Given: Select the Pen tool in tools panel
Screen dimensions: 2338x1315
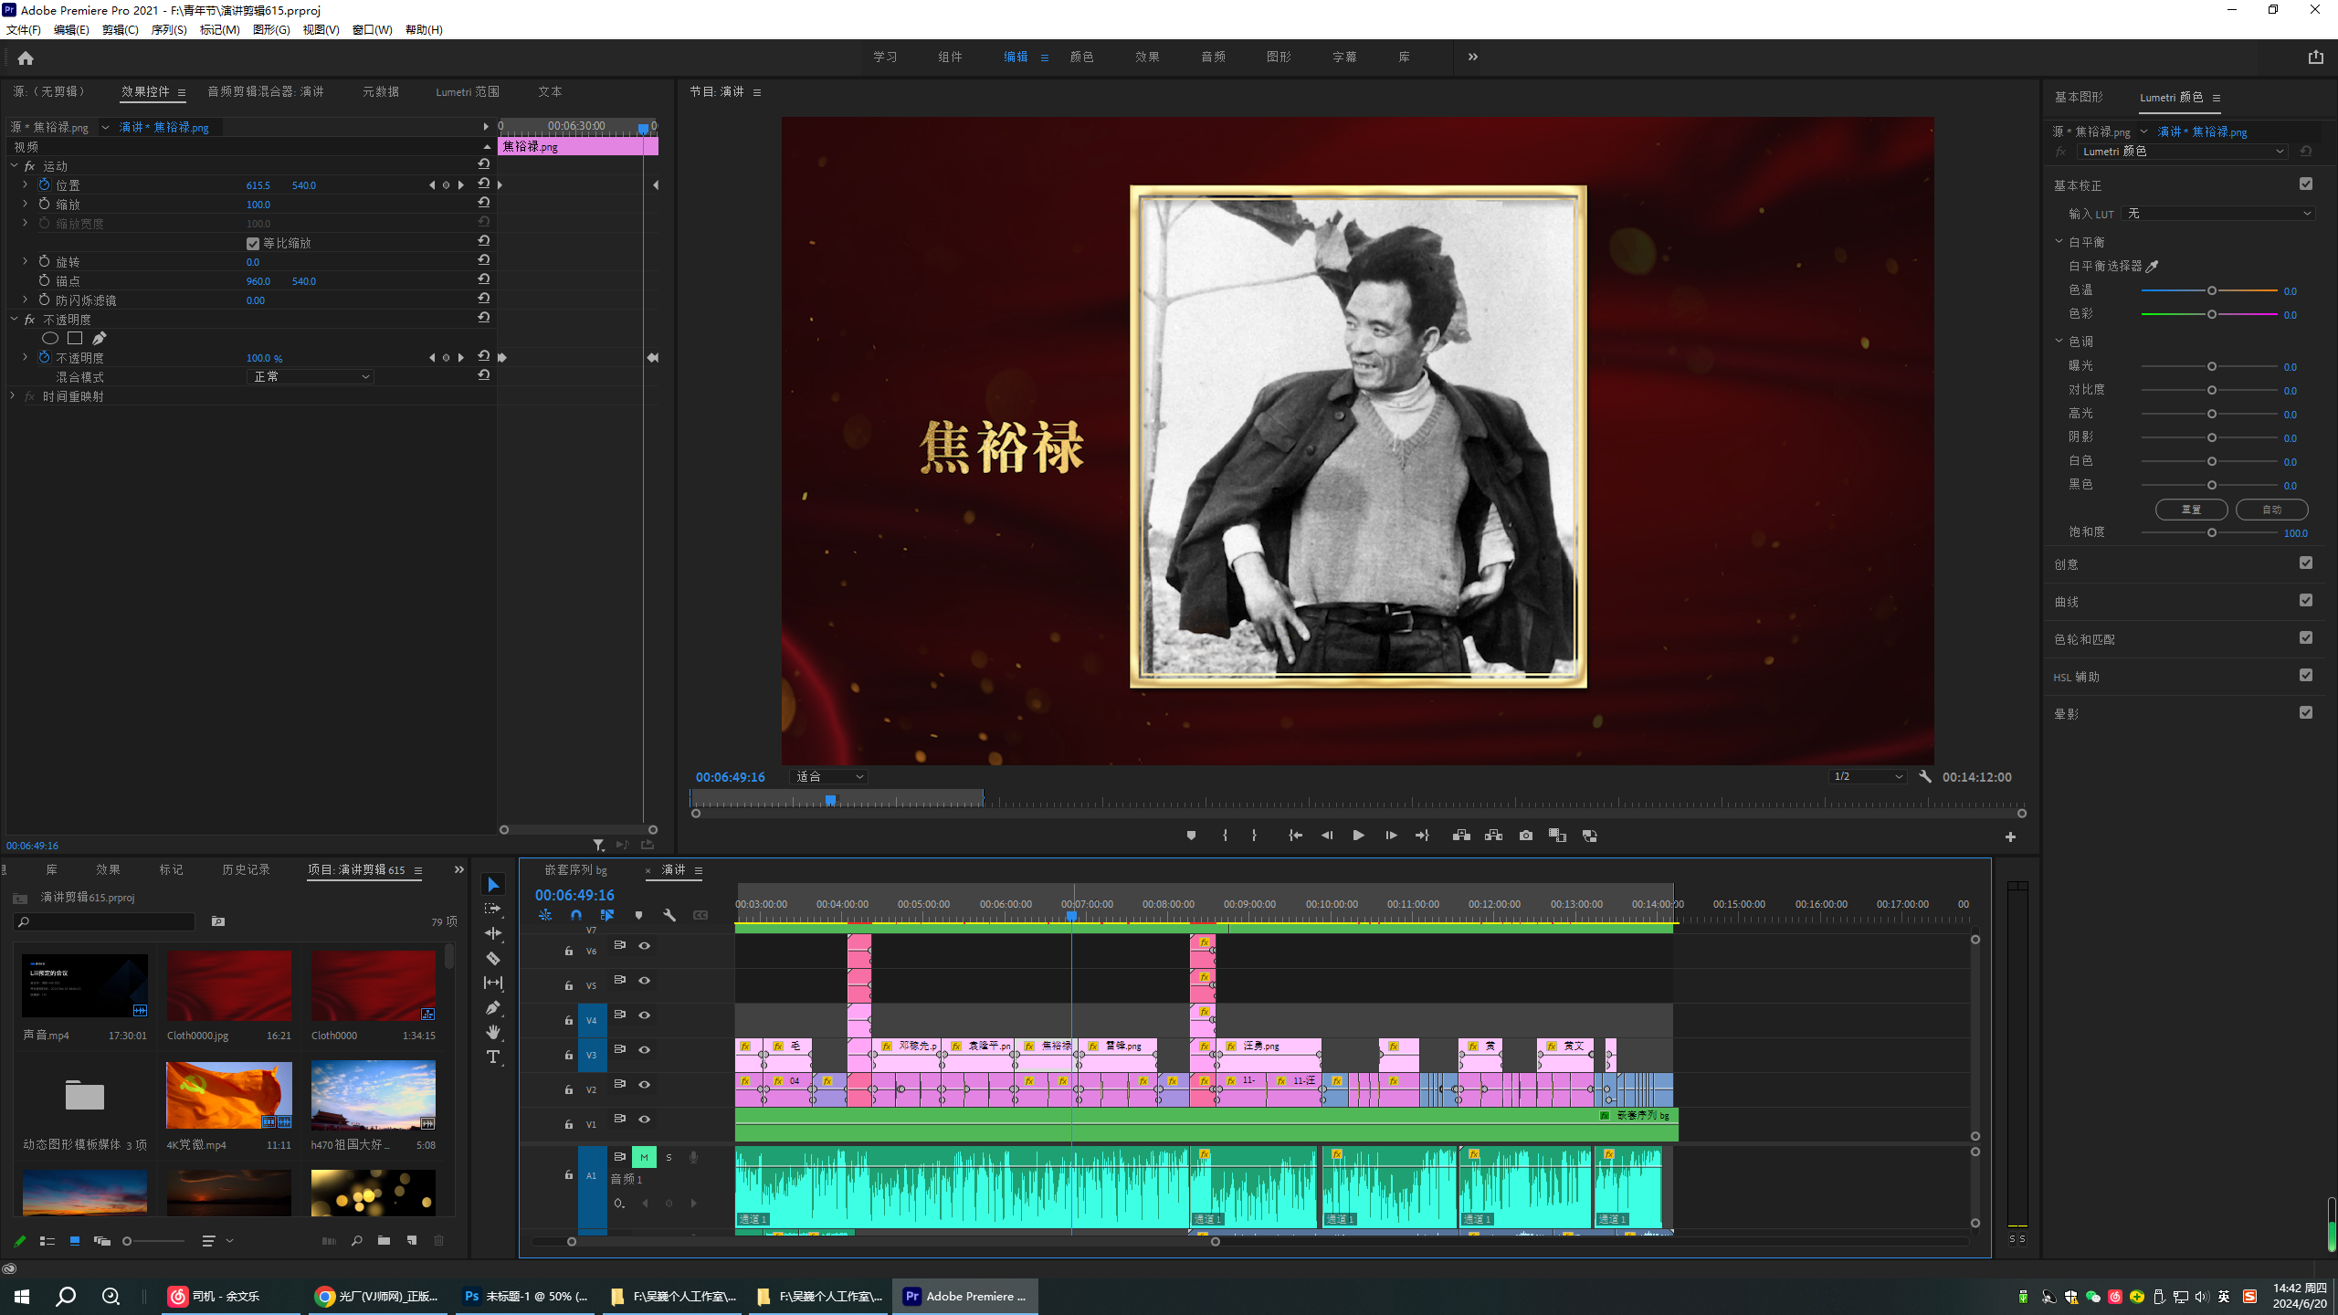Looking at the screenshot, I should tap(493, 1007).
